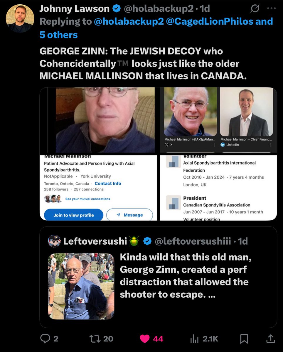The image size is (283, 352).
Task: Open the reply comment icon
Action: [x=45, y=339]
